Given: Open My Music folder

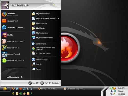Looking at the screenshot, I should (x=38, y=28).
